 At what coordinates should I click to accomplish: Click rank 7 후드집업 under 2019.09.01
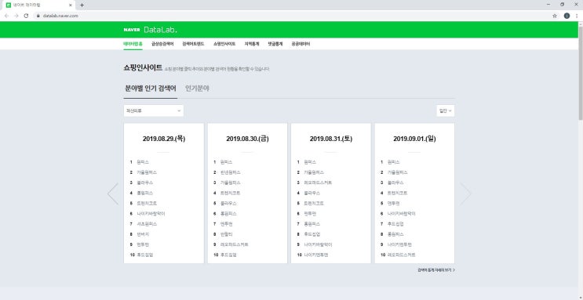pyautogui.click(x=396, y=224)
